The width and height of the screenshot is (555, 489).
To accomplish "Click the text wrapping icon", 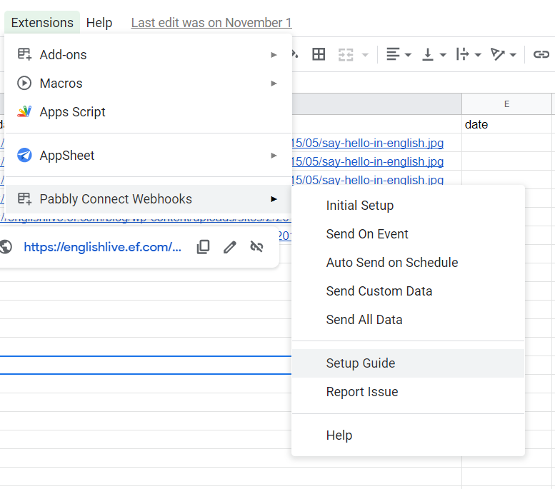I will [463, 54].
